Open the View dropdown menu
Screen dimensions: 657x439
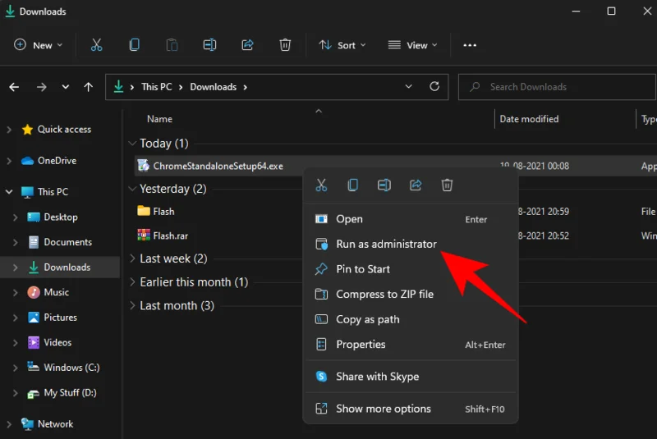click(x=413, y=45)
